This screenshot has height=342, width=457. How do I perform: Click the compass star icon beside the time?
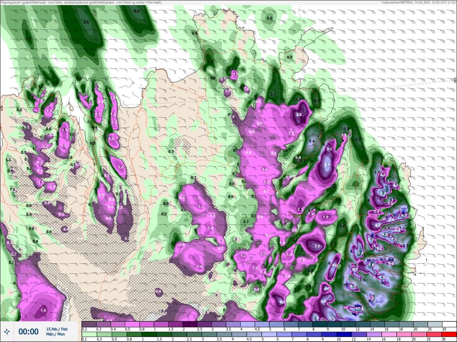coord(6,332)
